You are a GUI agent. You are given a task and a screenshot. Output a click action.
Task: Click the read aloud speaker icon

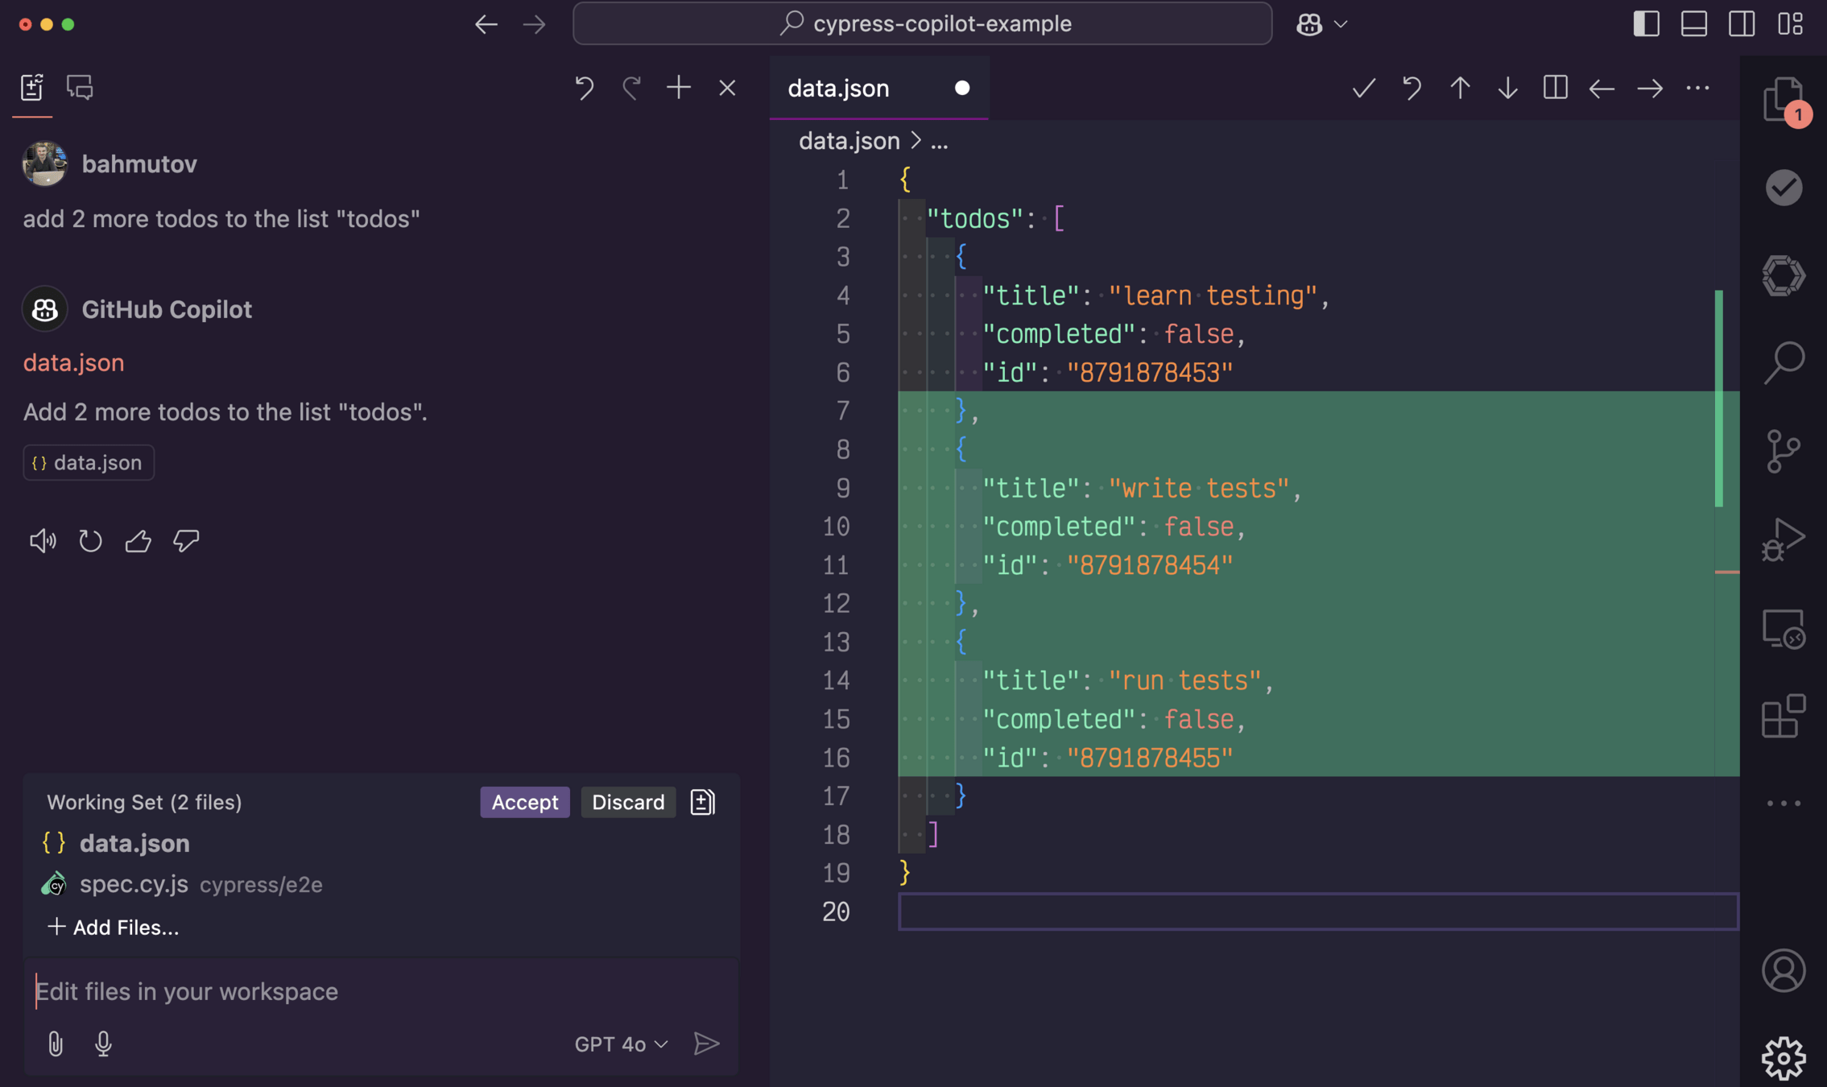pos(43,540)
